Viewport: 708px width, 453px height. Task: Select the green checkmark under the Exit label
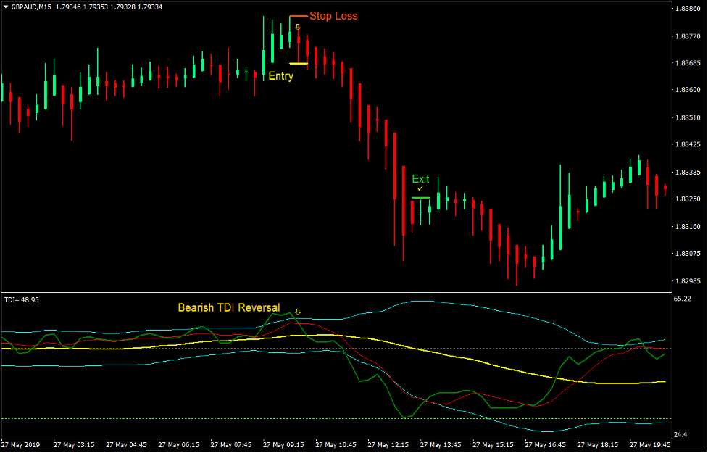click(419, 188)
